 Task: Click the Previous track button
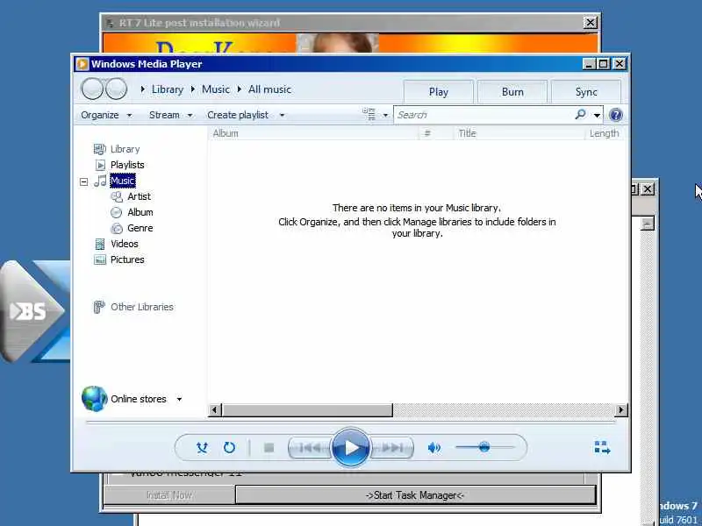[310, 447]
